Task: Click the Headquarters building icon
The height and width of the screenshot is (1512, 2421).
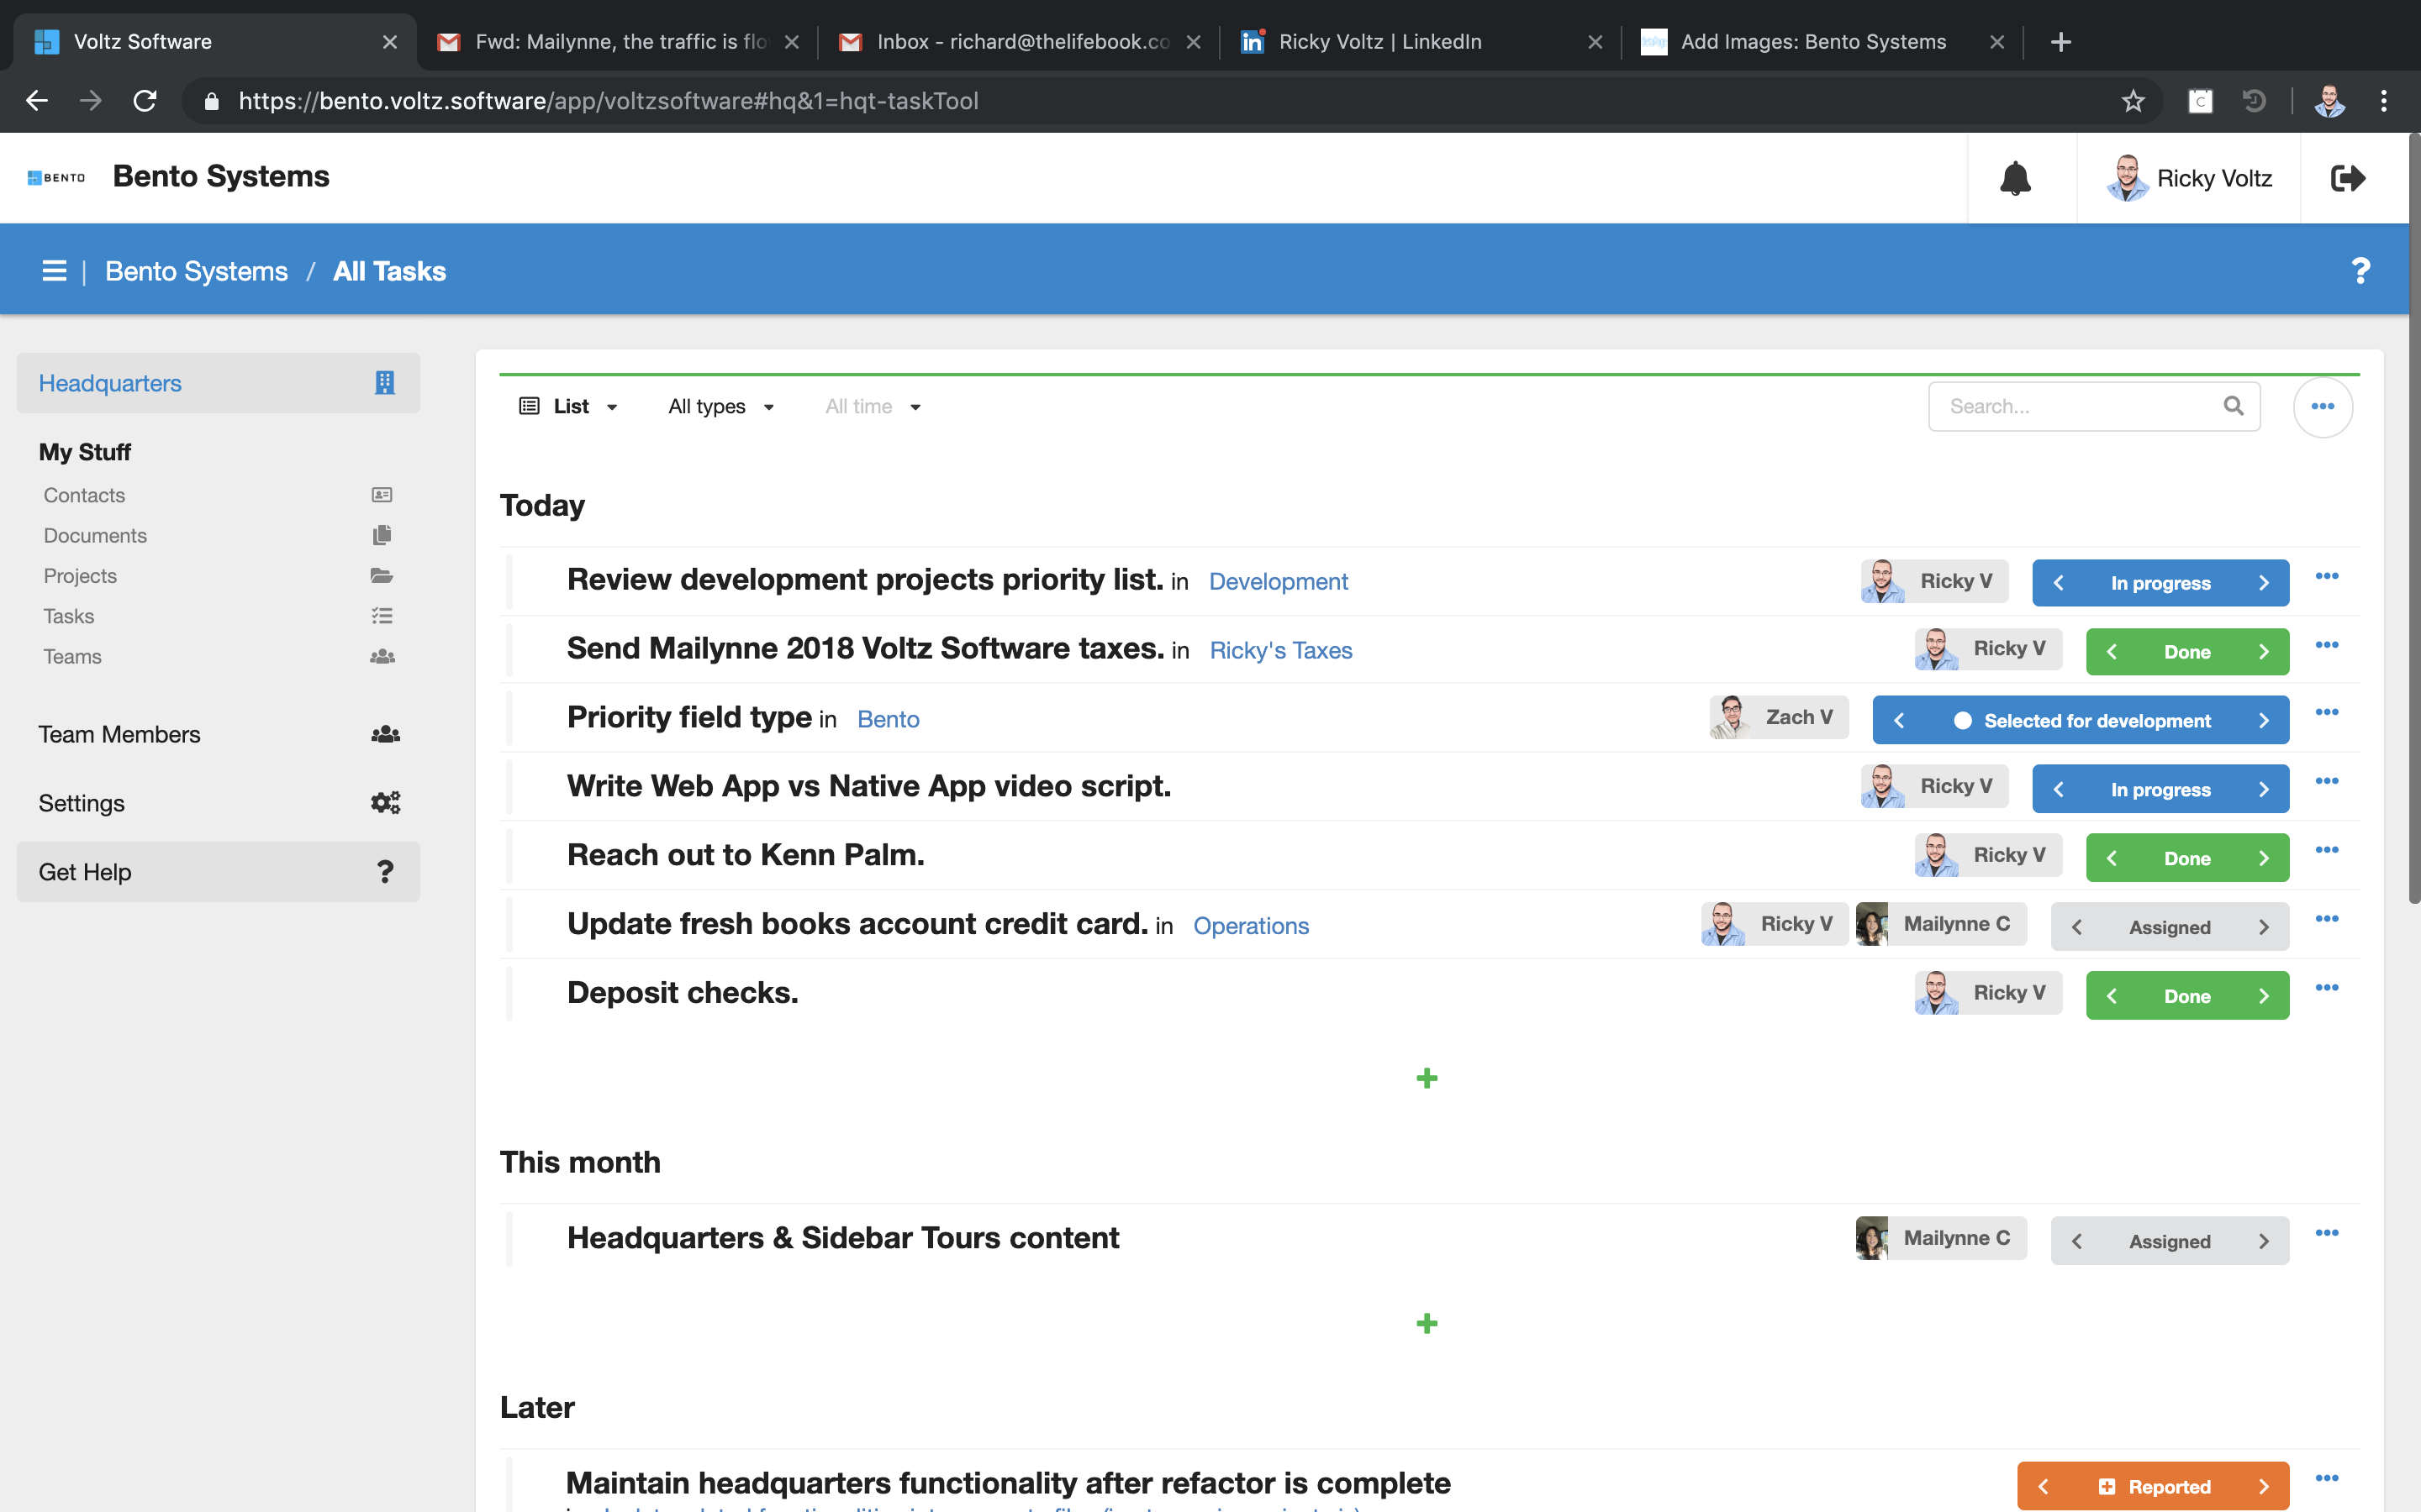Action: coord(385,383)
